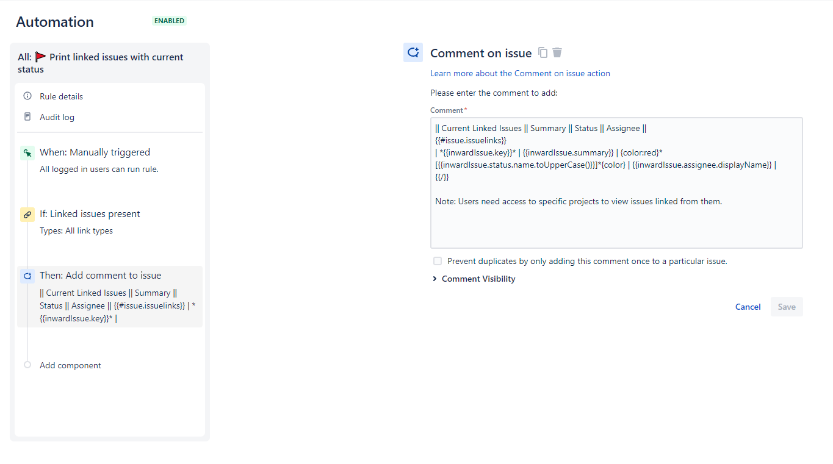Click the linked issues condition icon
The image size is (833, 464).
click(27, 215)
